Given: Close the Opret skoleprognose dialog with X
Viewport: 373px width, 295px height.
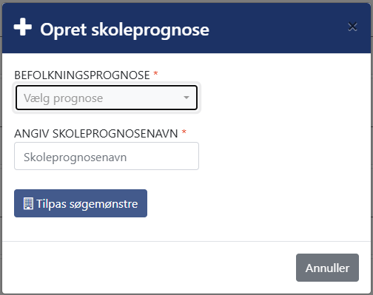Looking at the screenshot, I should click(x=352, y=27).
